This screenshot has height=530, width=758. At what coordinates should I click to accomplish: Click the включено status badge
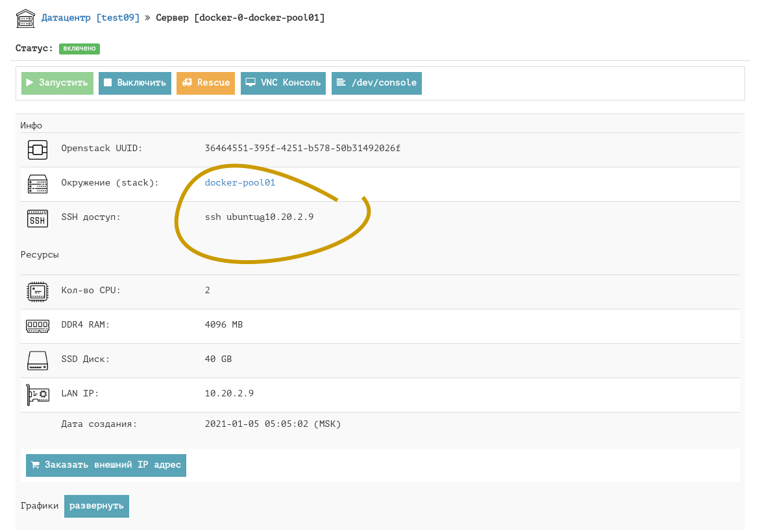click(x=79, y=49)
